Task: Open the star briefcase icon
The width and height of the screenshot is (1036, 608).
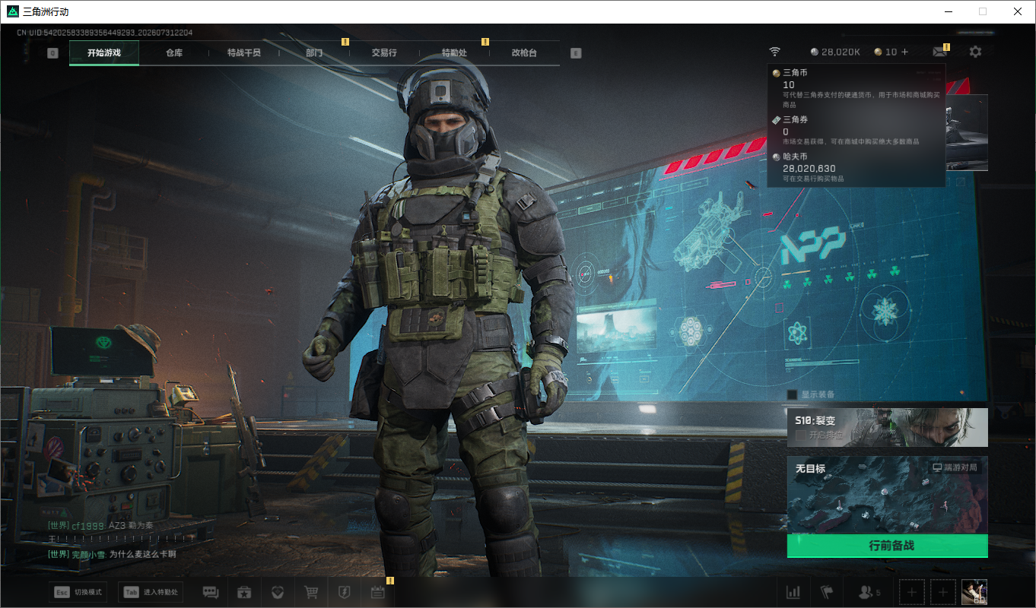Action: tap(244, 592)
